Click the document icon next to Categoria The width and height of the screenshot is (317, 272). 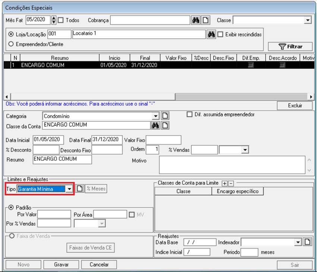(165, 116)
